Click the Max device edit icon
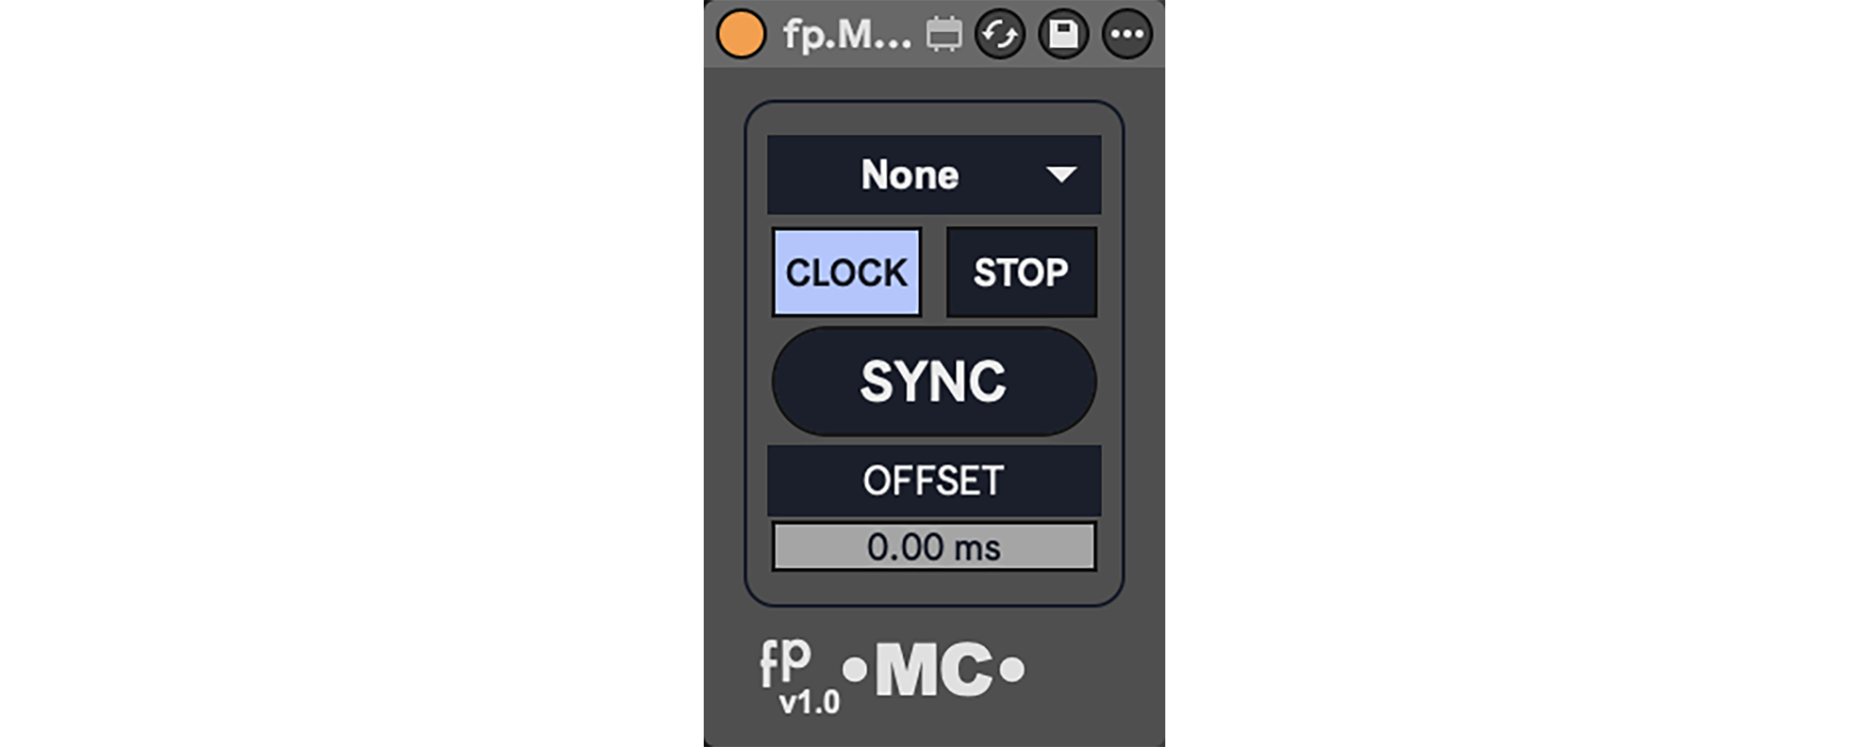This screenshot has width=1869, height=747. (944, 35)
